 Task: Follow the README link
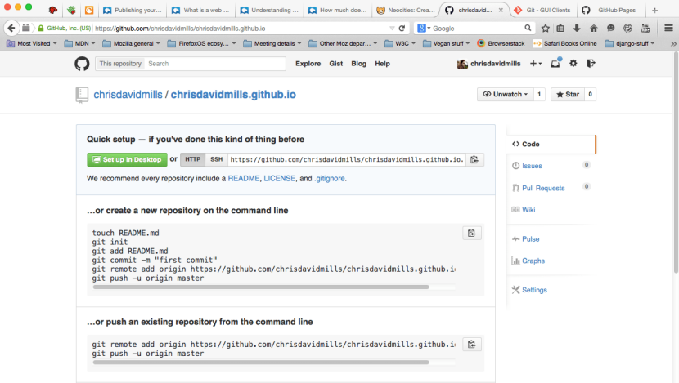243,177
